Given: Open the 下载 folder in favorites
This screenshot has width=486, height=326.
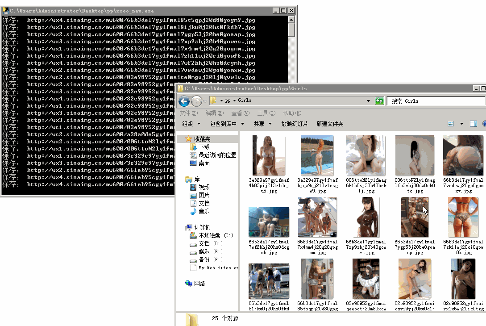Looking at the screenshot, I should pyautogui.click(x=204, y=147).
